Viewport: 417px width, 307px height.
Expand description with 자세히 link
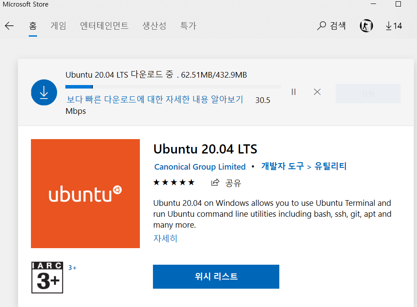pyautogui.click(x=165, y=239)
